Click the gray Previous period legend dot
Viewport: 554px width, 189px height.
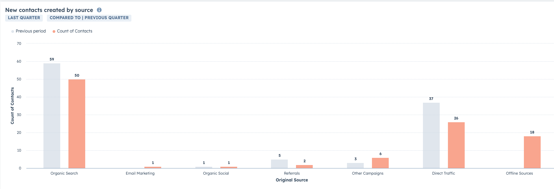[13, 32]
